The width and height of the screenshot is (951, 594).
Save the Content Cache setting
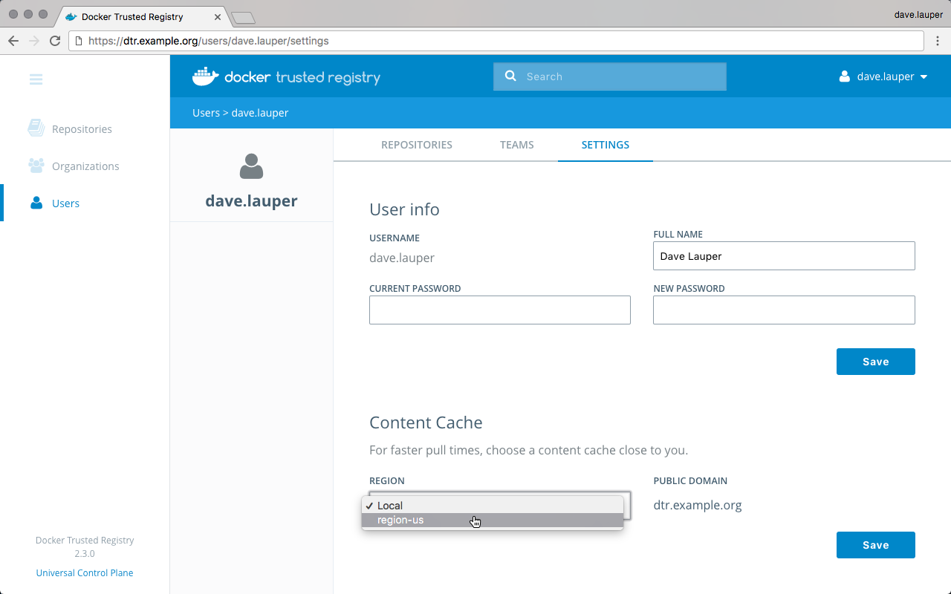(875, 545)
